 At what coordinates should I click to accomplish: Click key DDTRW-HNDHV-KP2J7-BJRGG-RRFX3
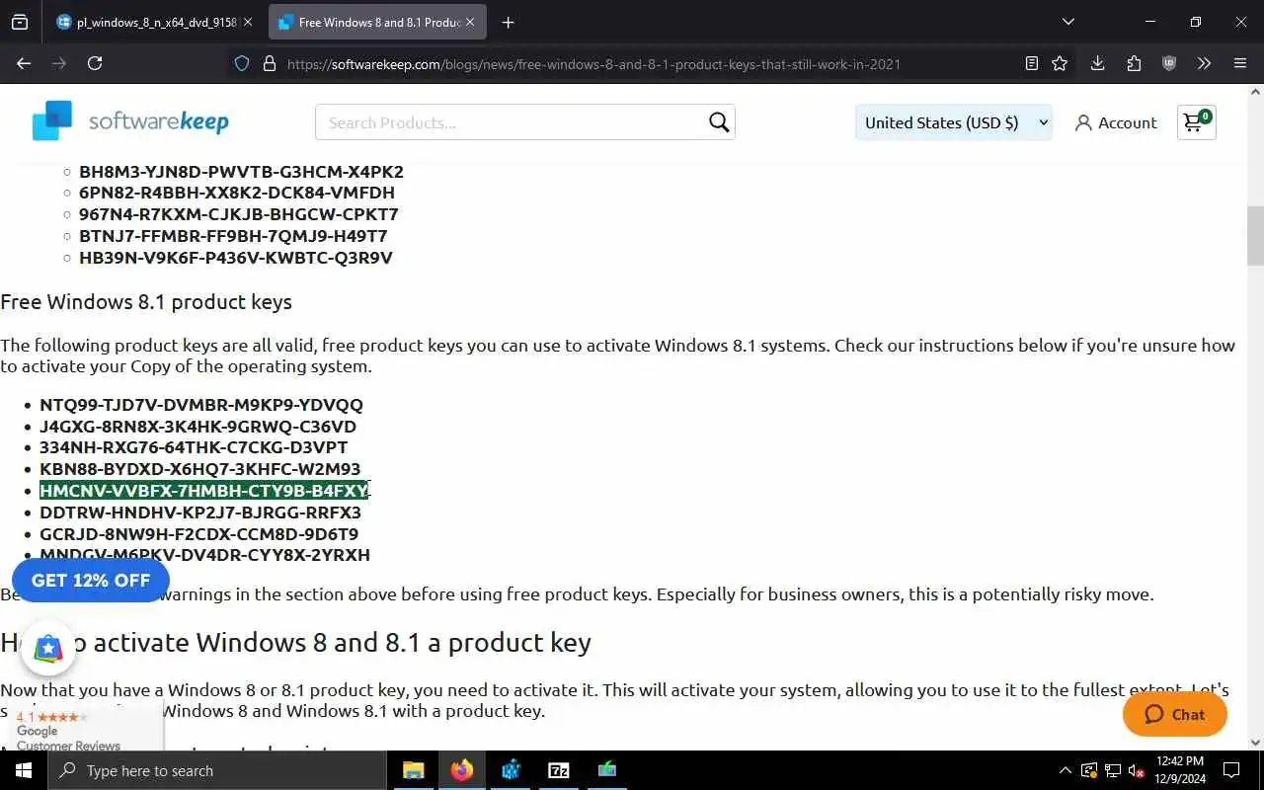tap(200, 513)
